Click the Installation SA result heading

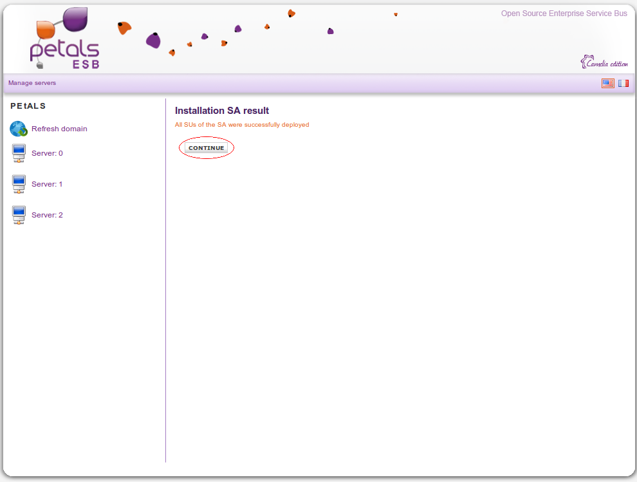pyautogui.click(x=222, y=111)
